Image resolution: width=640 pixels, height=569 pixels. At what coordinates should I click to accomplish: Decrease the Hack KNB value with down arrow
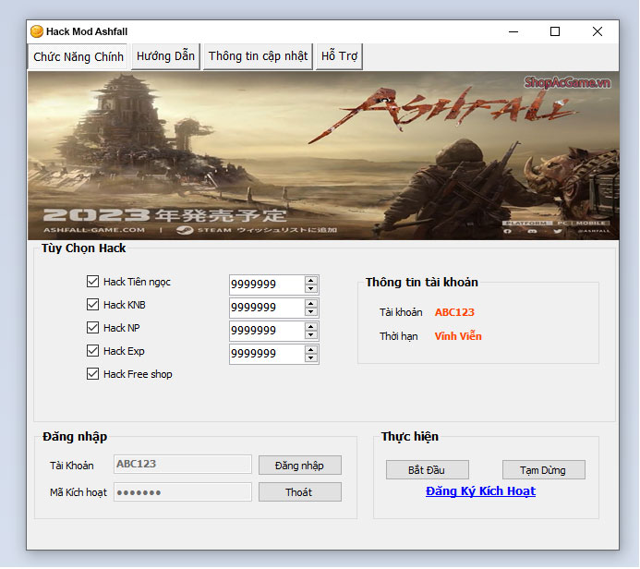click(x=311, y=312)
